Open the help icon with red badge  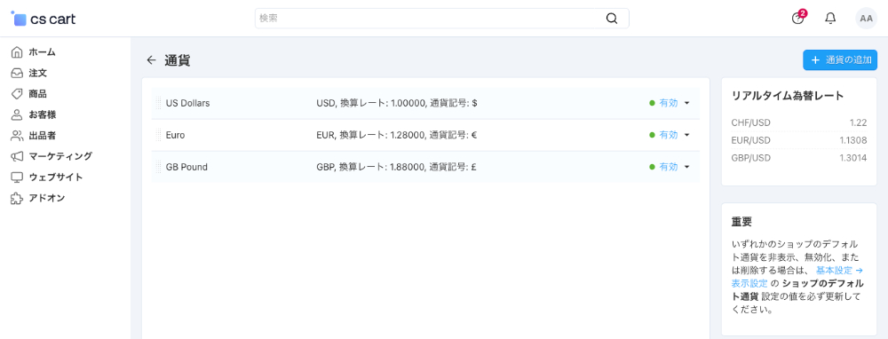point(798,18)
